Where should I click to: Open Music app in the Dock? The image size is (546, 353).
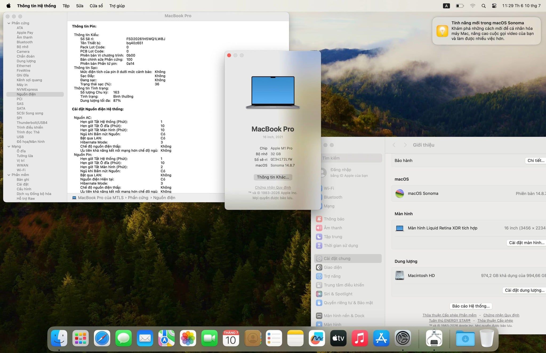[360, 338]
